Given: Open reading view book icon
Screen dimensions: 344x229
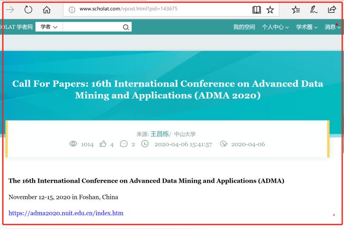Looking at the screenshot, I should coord(256,10).
